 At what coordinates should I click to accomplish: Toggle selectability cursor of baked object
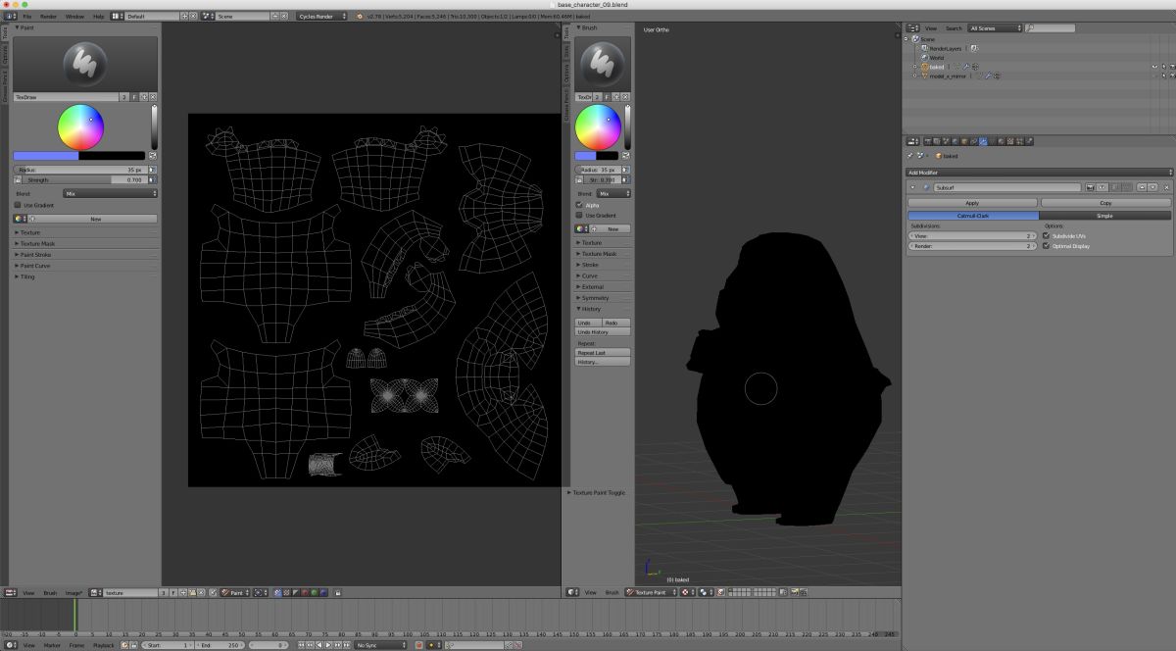click(1163, 67)
